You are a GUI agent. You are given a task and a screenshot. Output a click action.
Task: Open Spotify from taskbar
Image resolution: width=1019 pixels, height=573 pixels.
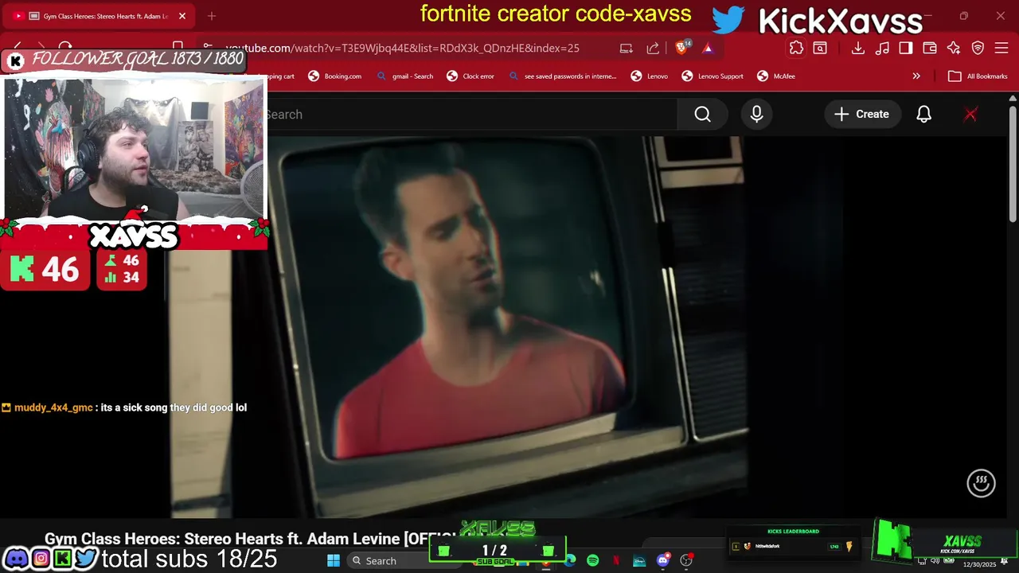click(592, 560)
